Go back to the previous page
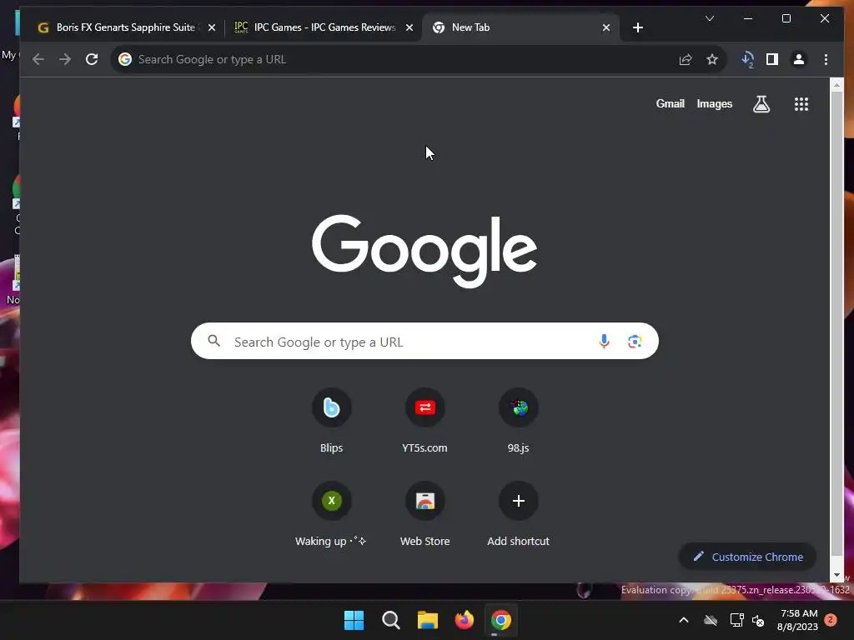Image resolution: width=854 pixels, height=640 pixels. (38, 59)
